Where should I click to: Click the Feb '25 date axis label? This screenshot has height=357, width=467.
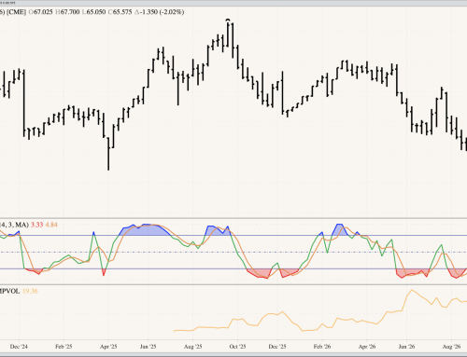[x=64, y=347]
